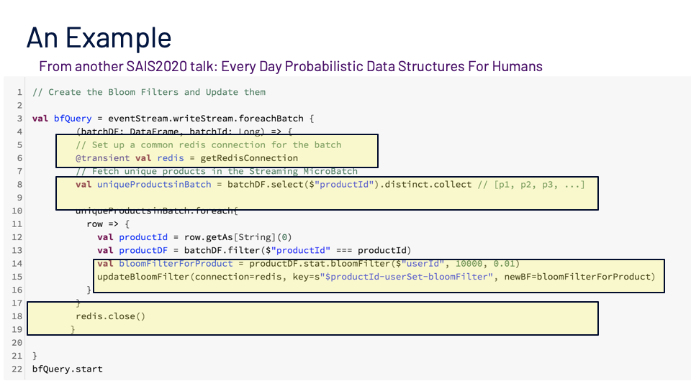This screenshot has width=691, height=386.
Task: Click line number 1 in the gutter
Action: coord(18,92)
